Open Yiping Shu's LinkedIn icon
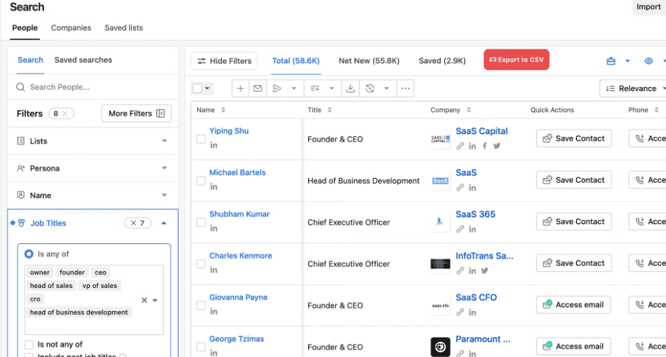Screen dimensions: 666x357 [214, 145]
